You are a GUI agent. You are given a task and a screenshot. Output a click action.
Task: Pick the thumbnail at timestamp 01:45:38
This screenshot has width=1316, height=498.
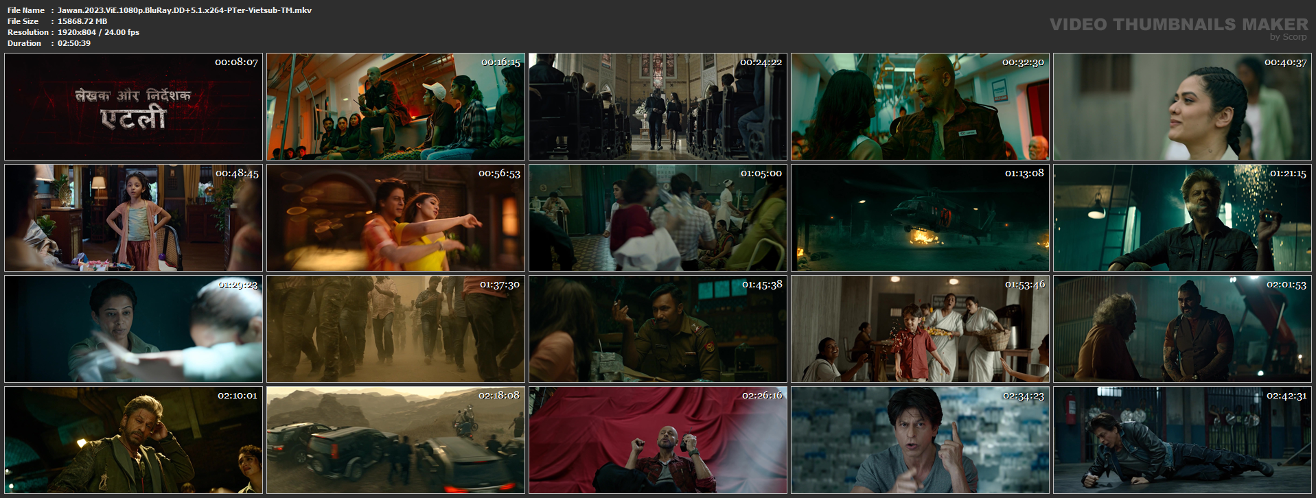(x=658, y=329)
